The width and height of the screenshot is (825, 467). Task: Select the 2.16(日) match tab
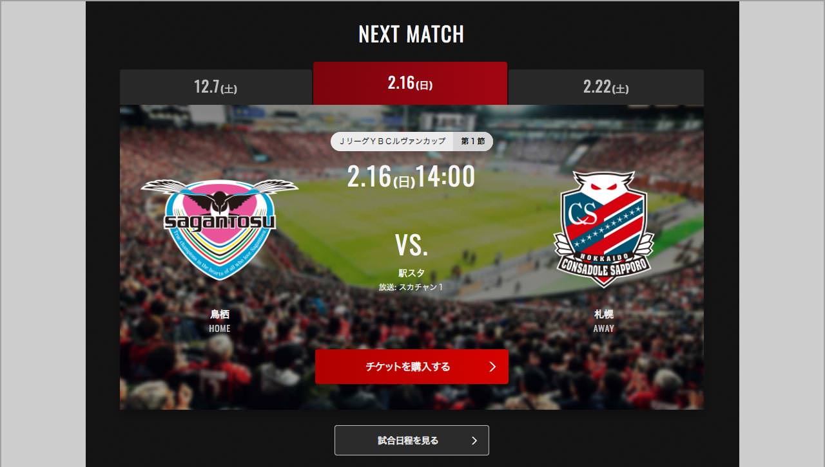click(x=411, y=83)
